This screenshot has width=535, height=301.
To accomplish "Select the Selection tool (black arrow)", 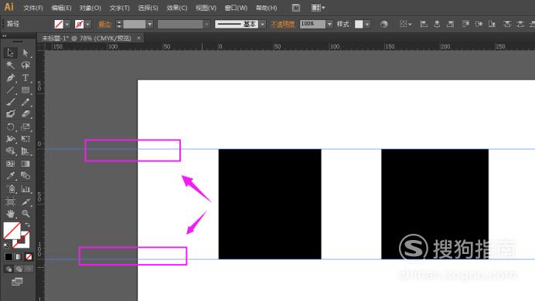I will tap(10, 52).
